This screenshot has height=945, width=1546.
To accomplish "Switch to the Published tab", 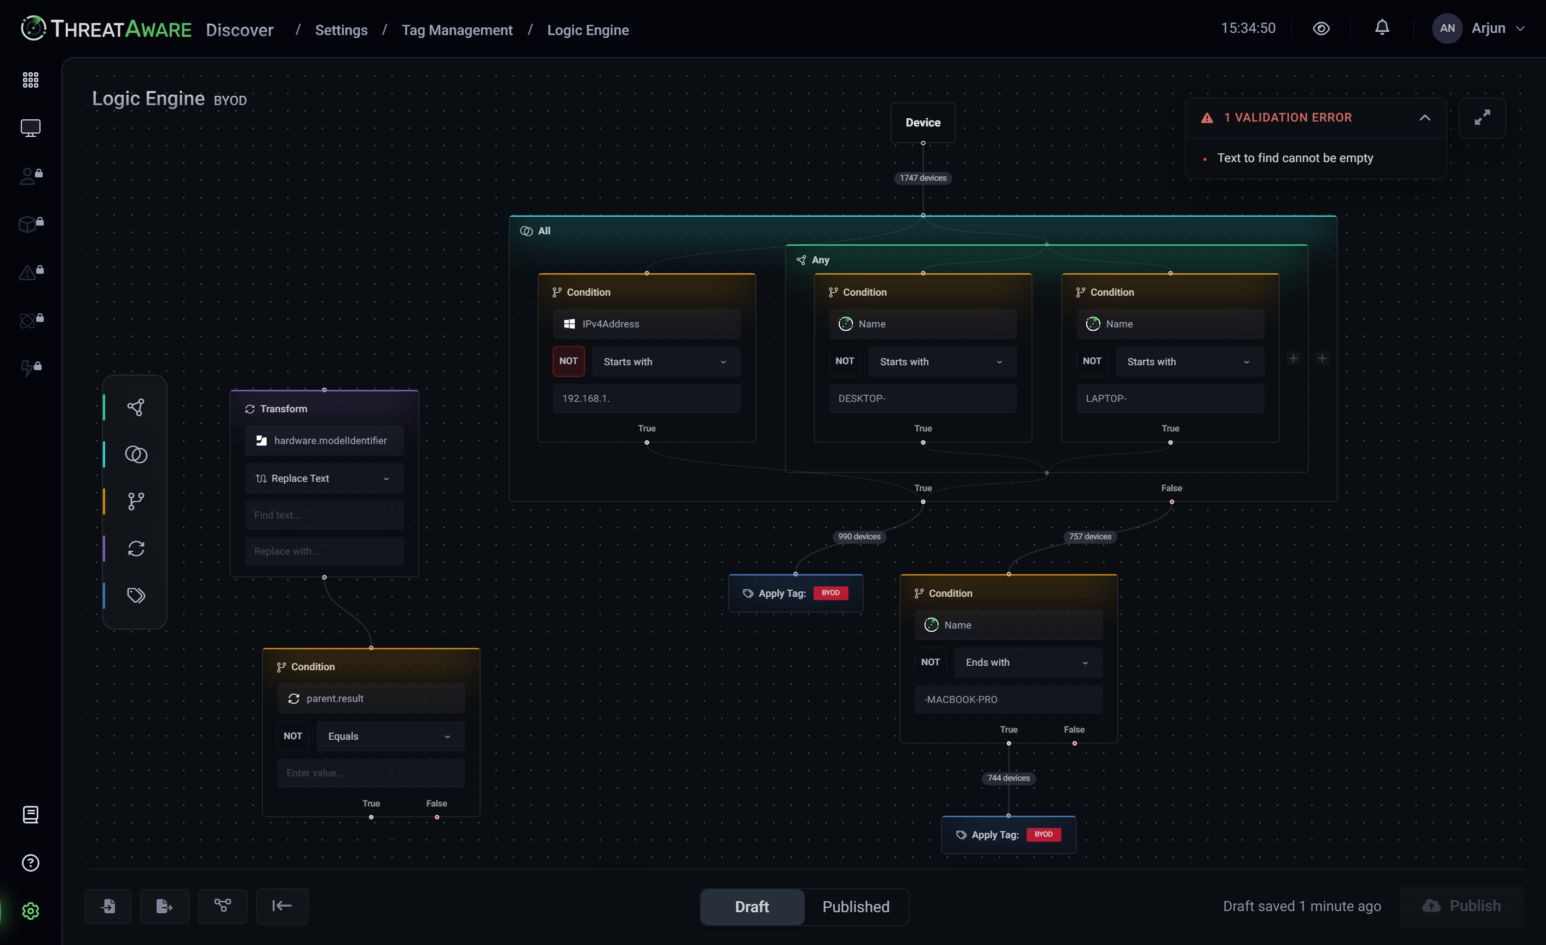I will tap(856, 907).
